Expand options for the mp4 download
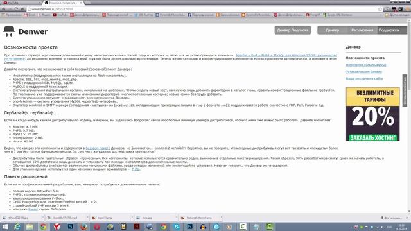 pyautogui.click(x=87, y=218)
